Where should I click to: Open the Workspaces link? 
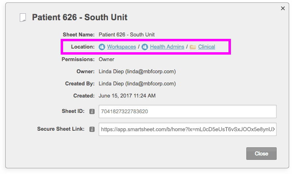point(121,47)
